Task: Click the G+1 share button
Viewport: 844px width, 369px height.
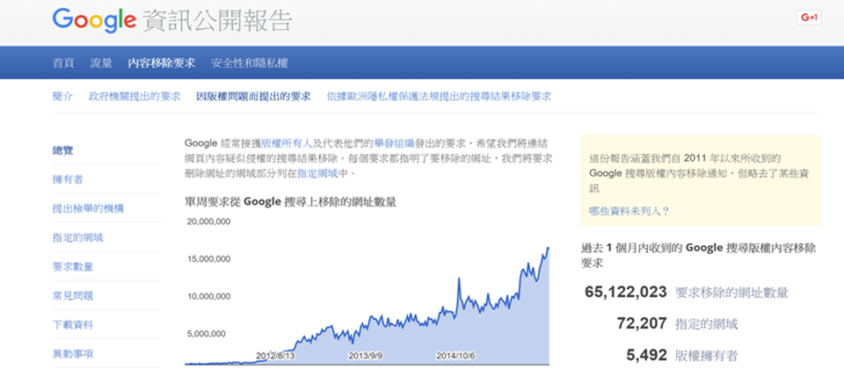Action: tap(808, 18)
